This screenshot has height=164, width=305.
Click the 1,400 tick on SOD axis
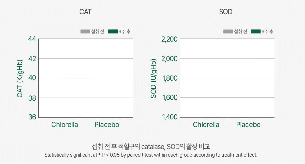[x=169, y=117]
